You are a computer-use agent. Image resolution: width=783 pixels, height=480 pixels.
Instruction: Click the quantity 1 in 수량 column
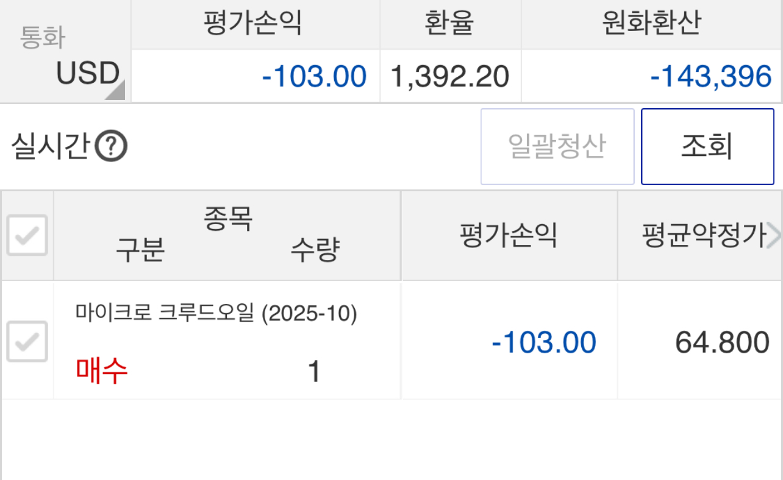pos(314,372)
